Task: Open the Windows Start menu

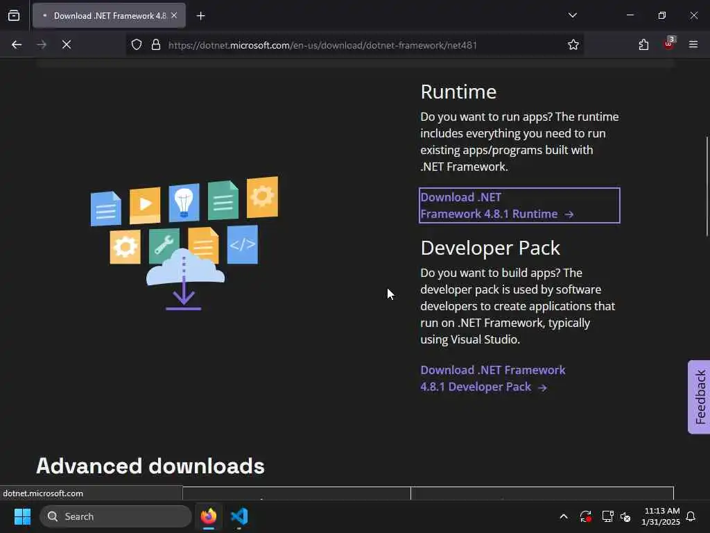Action: [x=22, y=516]
